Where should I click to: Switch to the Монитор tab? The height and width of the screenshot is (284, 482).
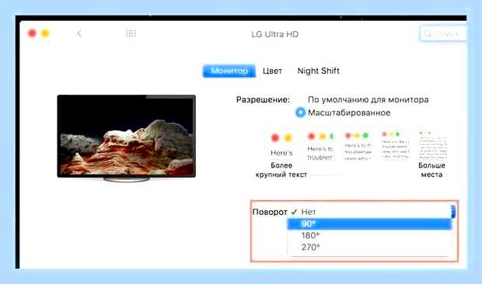[x=229, y=71]
